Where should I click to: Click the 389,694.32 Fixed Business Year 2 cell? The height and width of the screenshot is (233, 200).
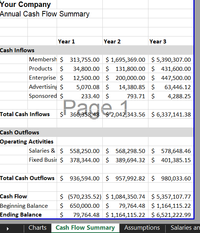[125, 160]
